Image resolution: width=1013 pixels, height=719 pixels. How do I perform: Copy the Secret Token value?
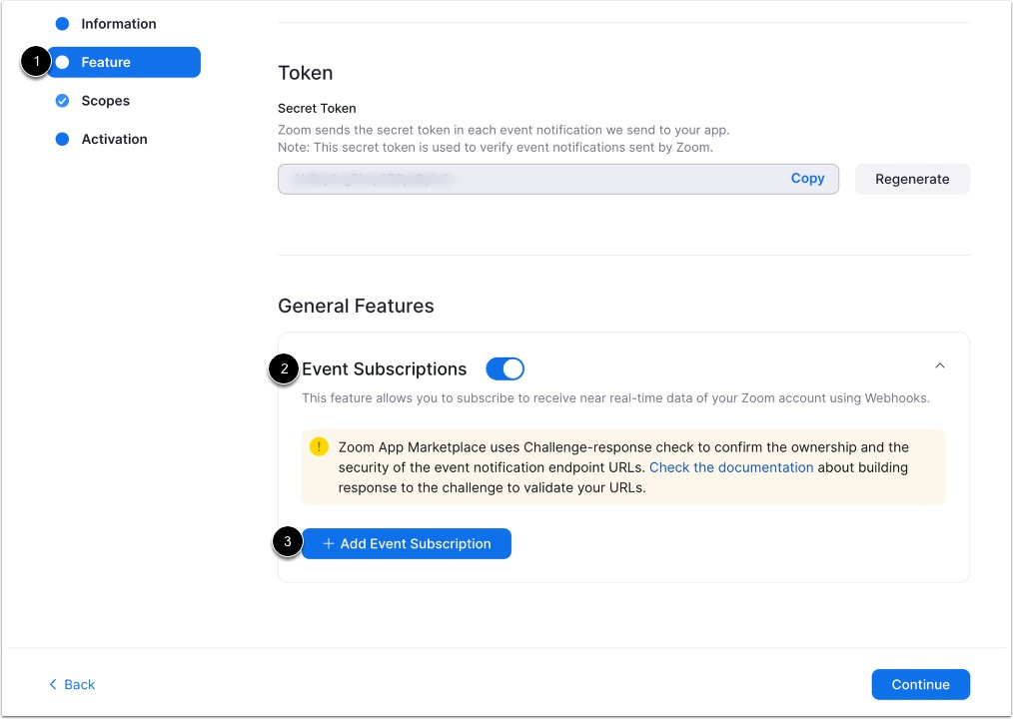click(x=808, y=178)
